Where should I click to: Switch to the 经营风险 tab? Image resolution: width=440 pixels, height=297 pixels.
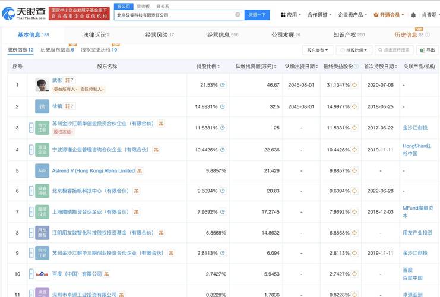tap(159, 35)
